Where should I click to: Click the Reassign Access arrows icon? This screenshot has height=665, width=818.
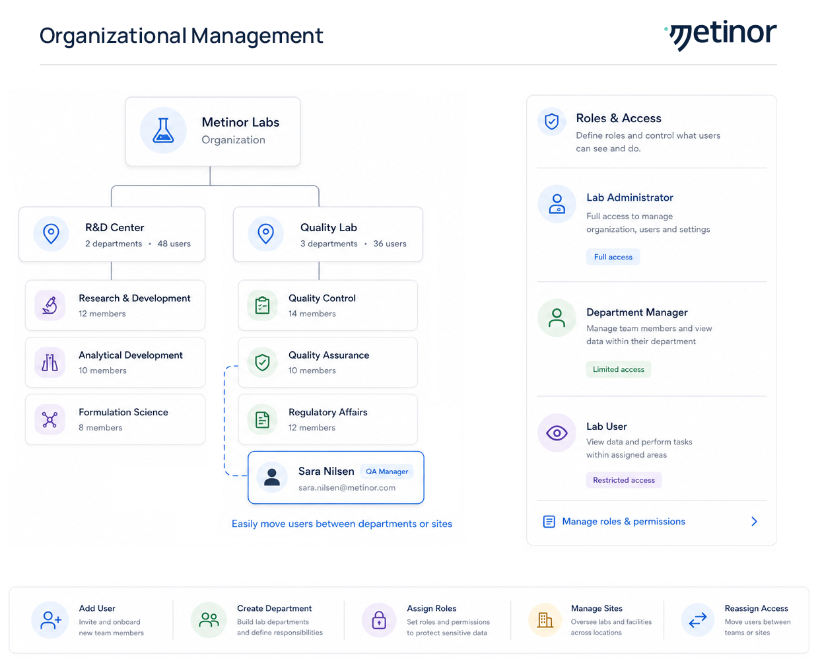tap(698, 619)
